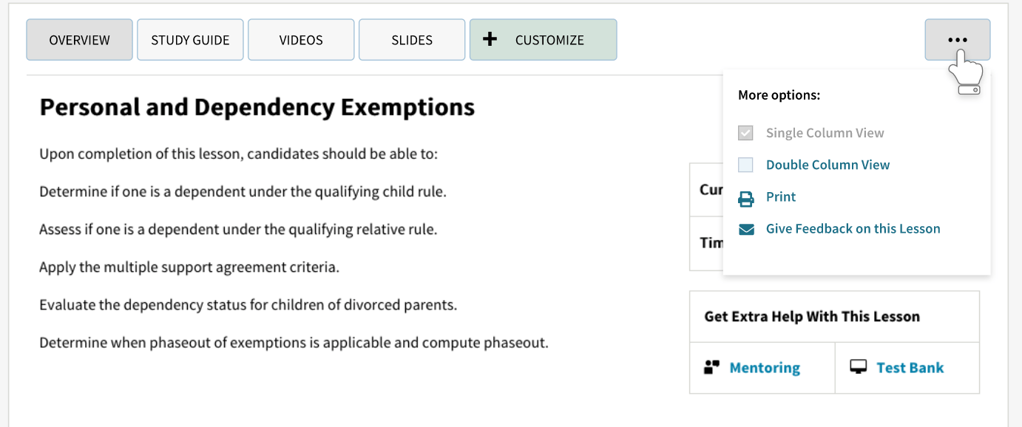Open the three-dot more options icon

[x=958, y=39]
